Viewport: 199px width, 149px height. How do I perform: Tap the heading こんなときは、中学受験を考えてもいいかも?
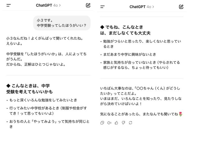[30, 88]
